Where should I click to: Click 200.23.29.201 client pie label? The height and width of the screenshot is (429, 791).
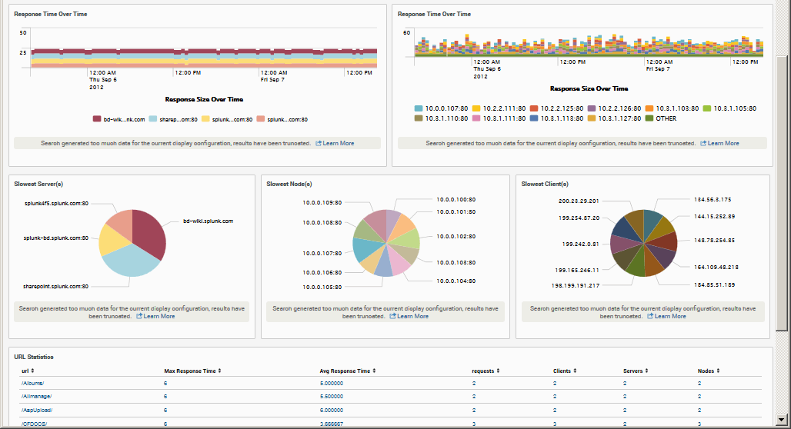click(x=579, y=201)
